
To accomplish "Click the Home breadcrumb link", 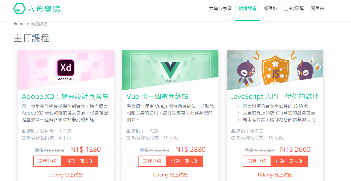I will pyautogui.click(x=19, y=24).
